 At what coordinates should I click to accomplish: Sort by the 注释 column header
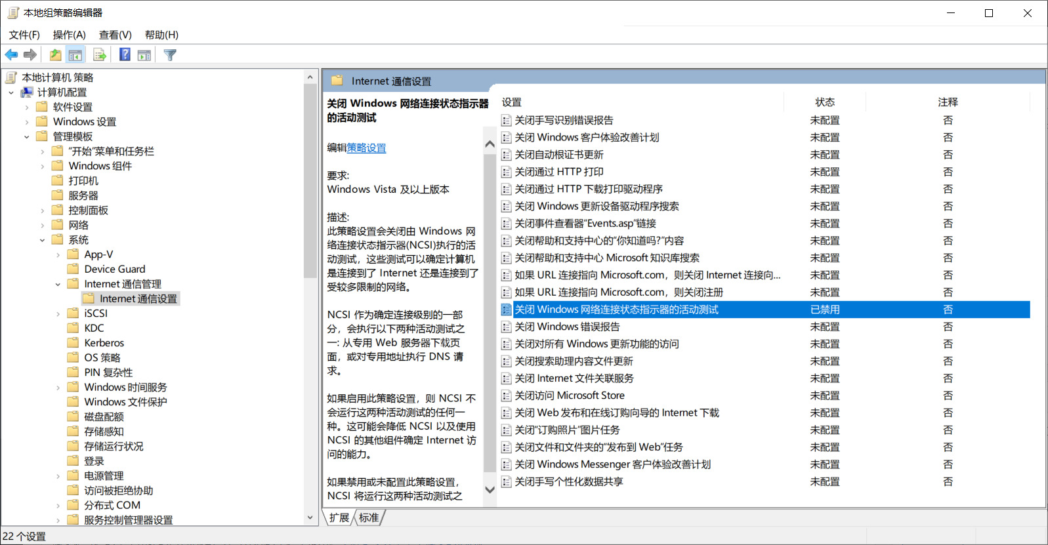[948, 102]
